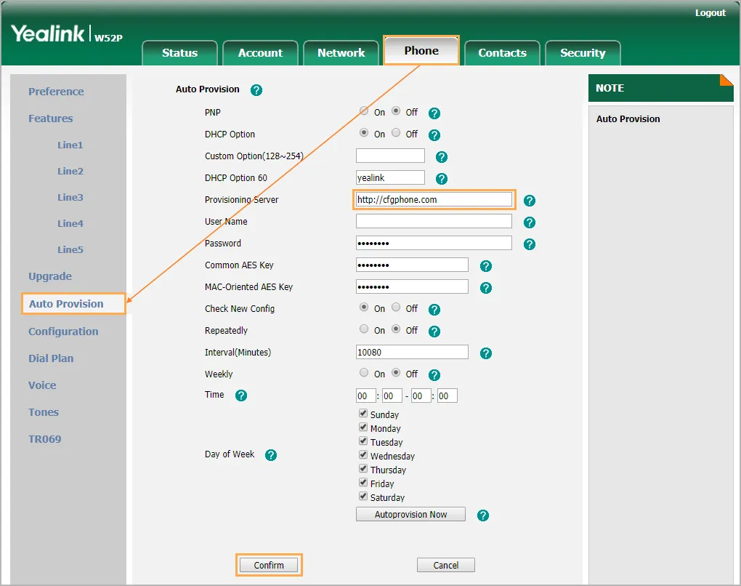
Task: Open help icon beside Day of Week
Action: click(270, 455)
